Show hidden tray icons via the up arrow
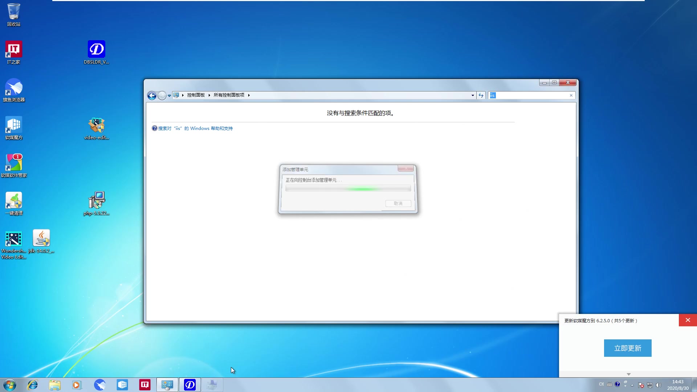The image size is (697, 392). point(632,385)
